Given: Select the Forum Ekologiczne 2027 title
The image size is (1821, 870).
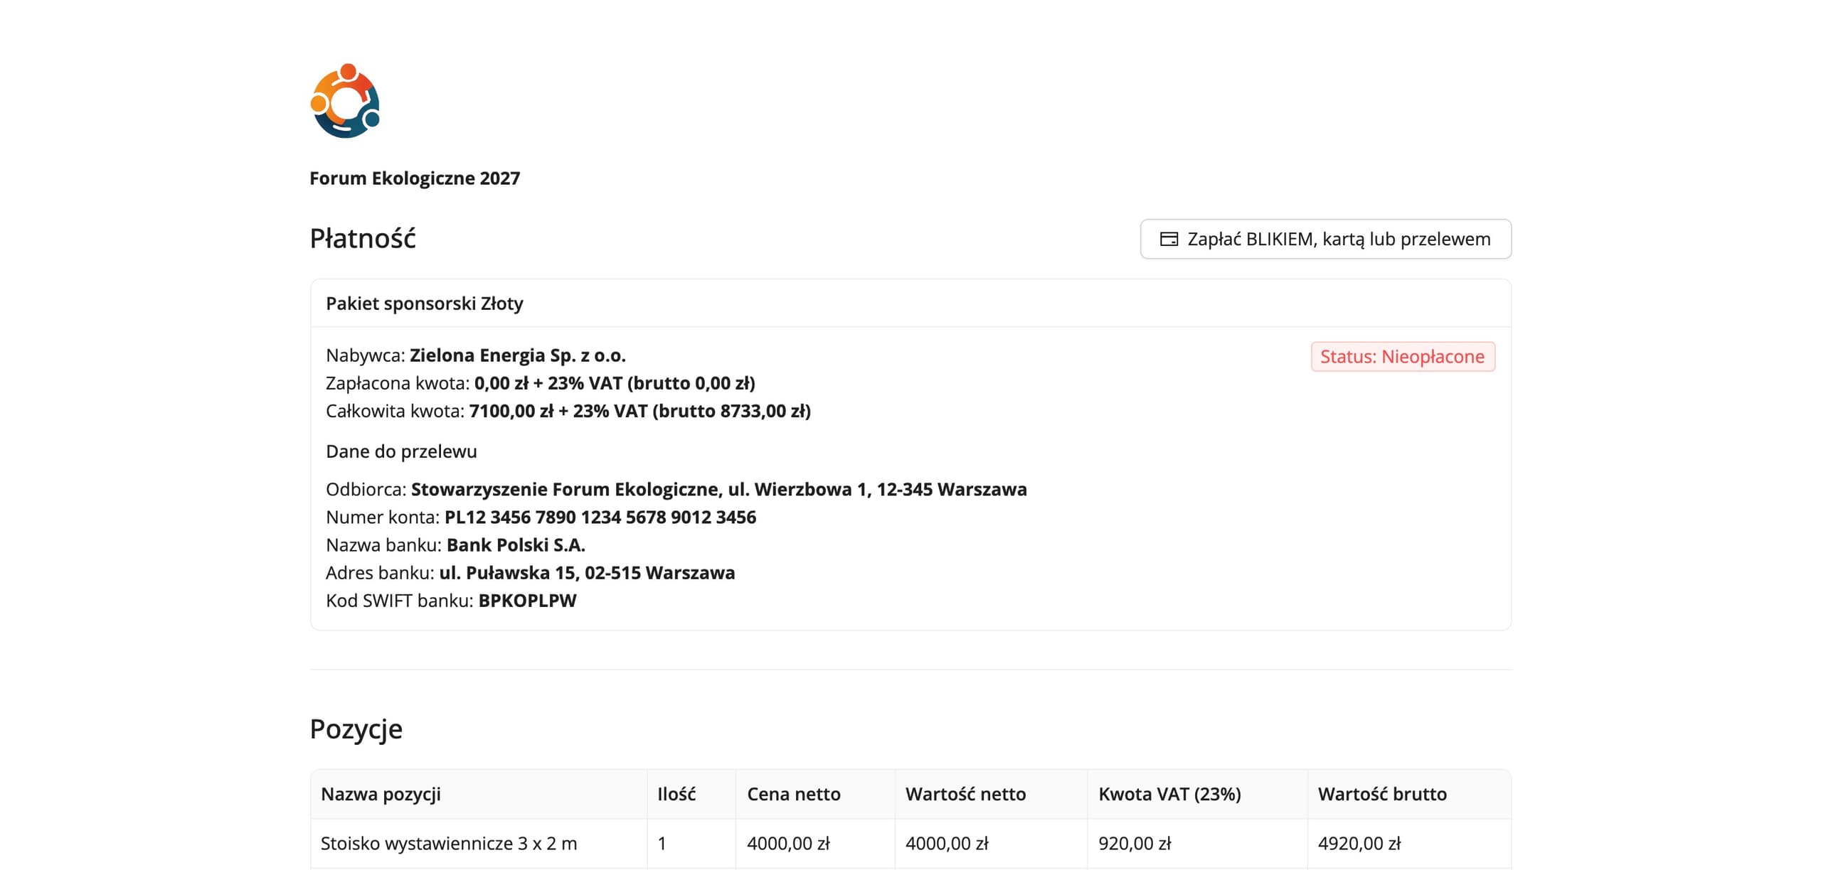Looking at the screenshot, I should [415, 178].
